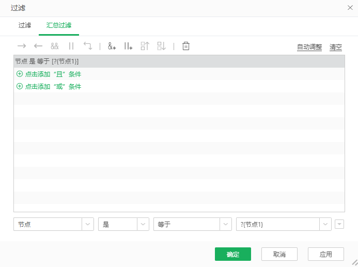
Task: Select the condition row 节点 是 等于 [?{节点1}]
Action: 179,61
